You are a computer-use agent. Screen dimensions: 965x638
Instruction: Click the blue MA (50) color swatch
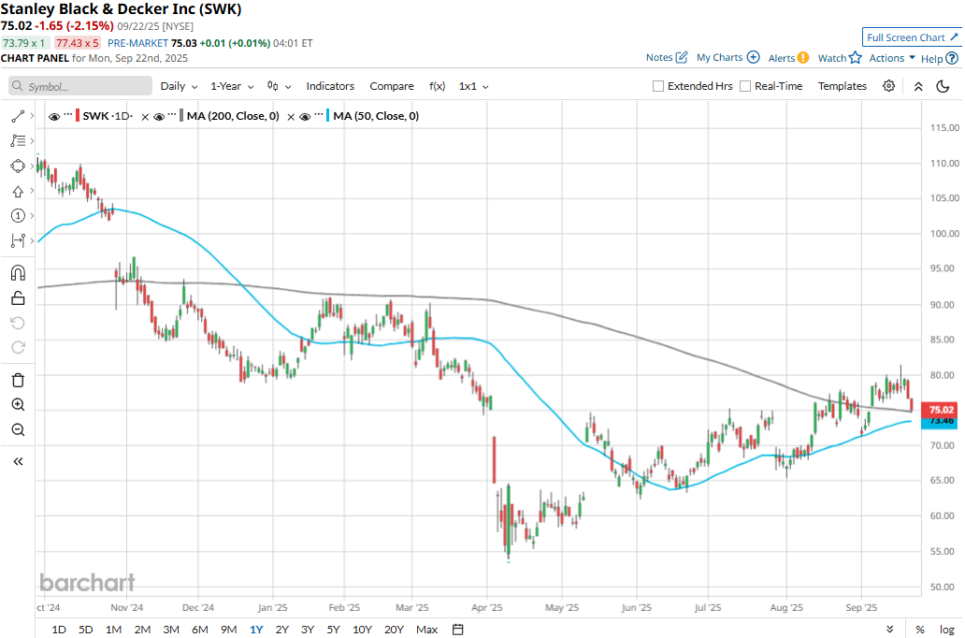328,116
